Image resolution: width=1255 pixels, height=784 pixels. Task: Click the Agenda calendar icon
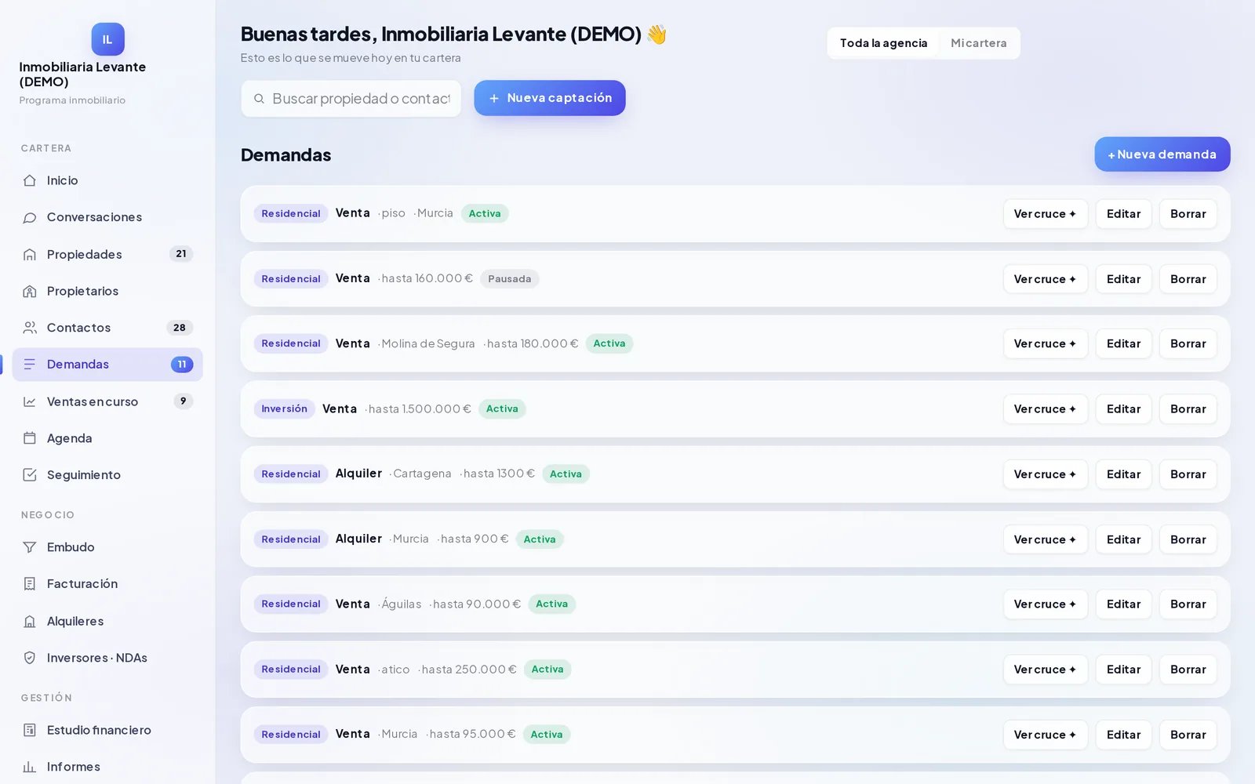coord(30,438)
